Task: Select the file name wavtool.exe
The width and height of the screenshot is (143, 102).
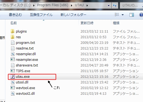Action: [25, 88]
